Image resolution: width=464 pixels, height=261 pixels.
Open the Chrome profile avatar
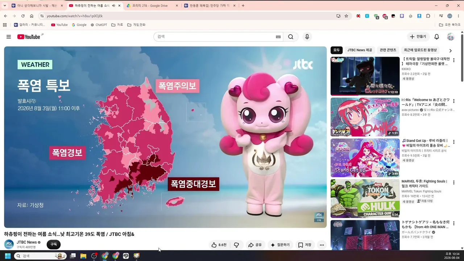450,16
